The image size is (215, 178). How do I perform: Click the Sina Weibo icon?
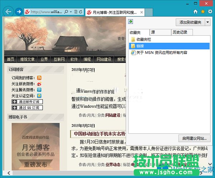coord(39,84)
